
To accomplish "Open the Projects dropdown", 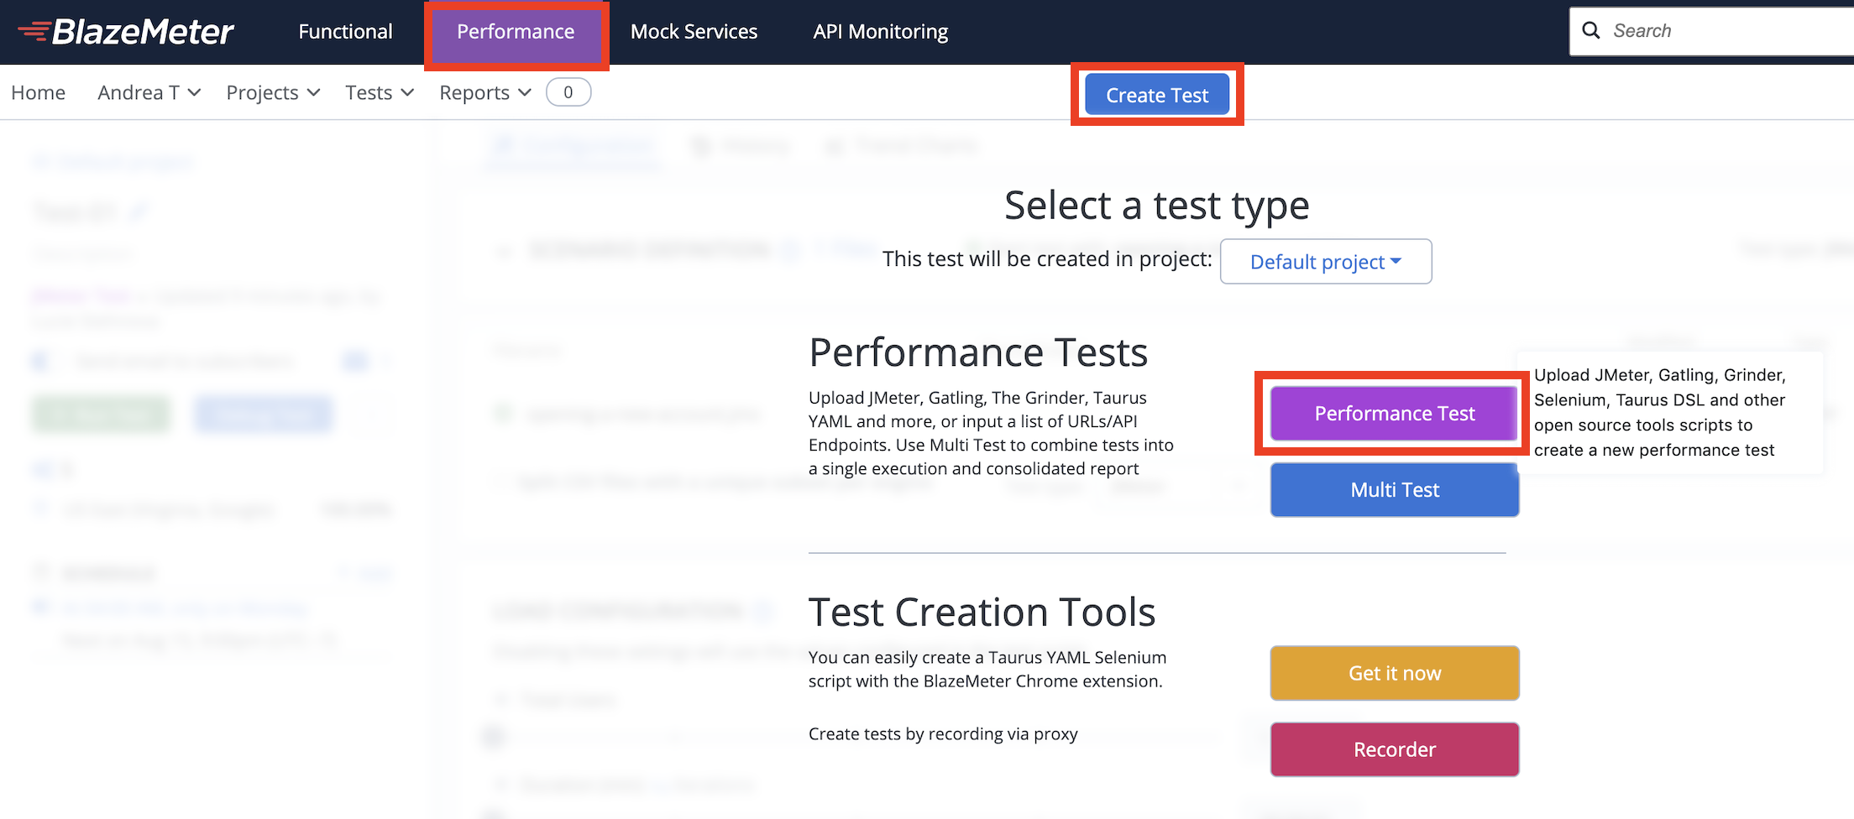I will point(273,92).
